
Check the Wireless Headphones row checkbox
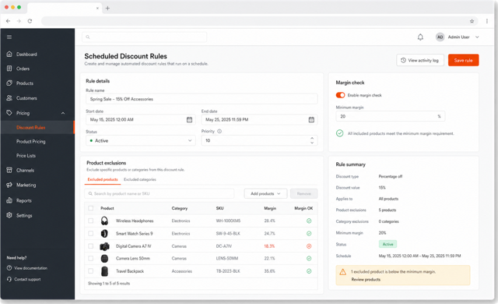(91, 221)
